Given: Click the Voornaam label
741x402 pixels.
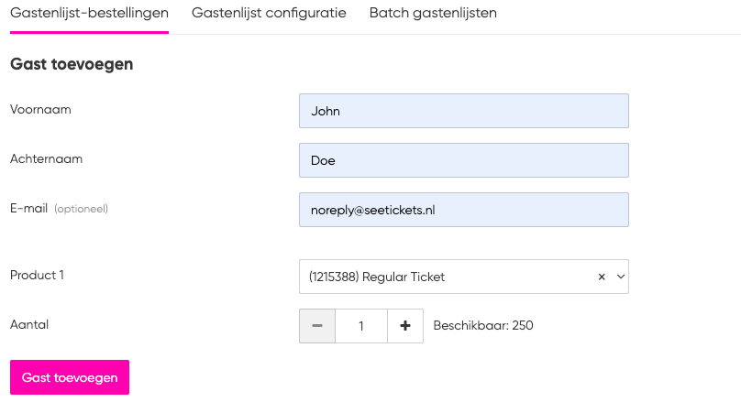Looking at the screenshot, I should coord(40,110).
